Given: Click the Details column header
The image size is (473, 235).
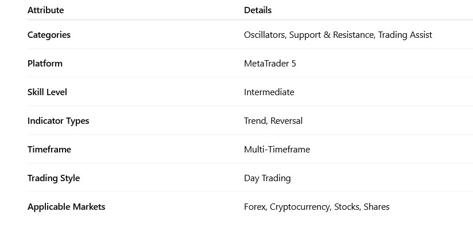Looking at the screenshot, I should point(258,10).
